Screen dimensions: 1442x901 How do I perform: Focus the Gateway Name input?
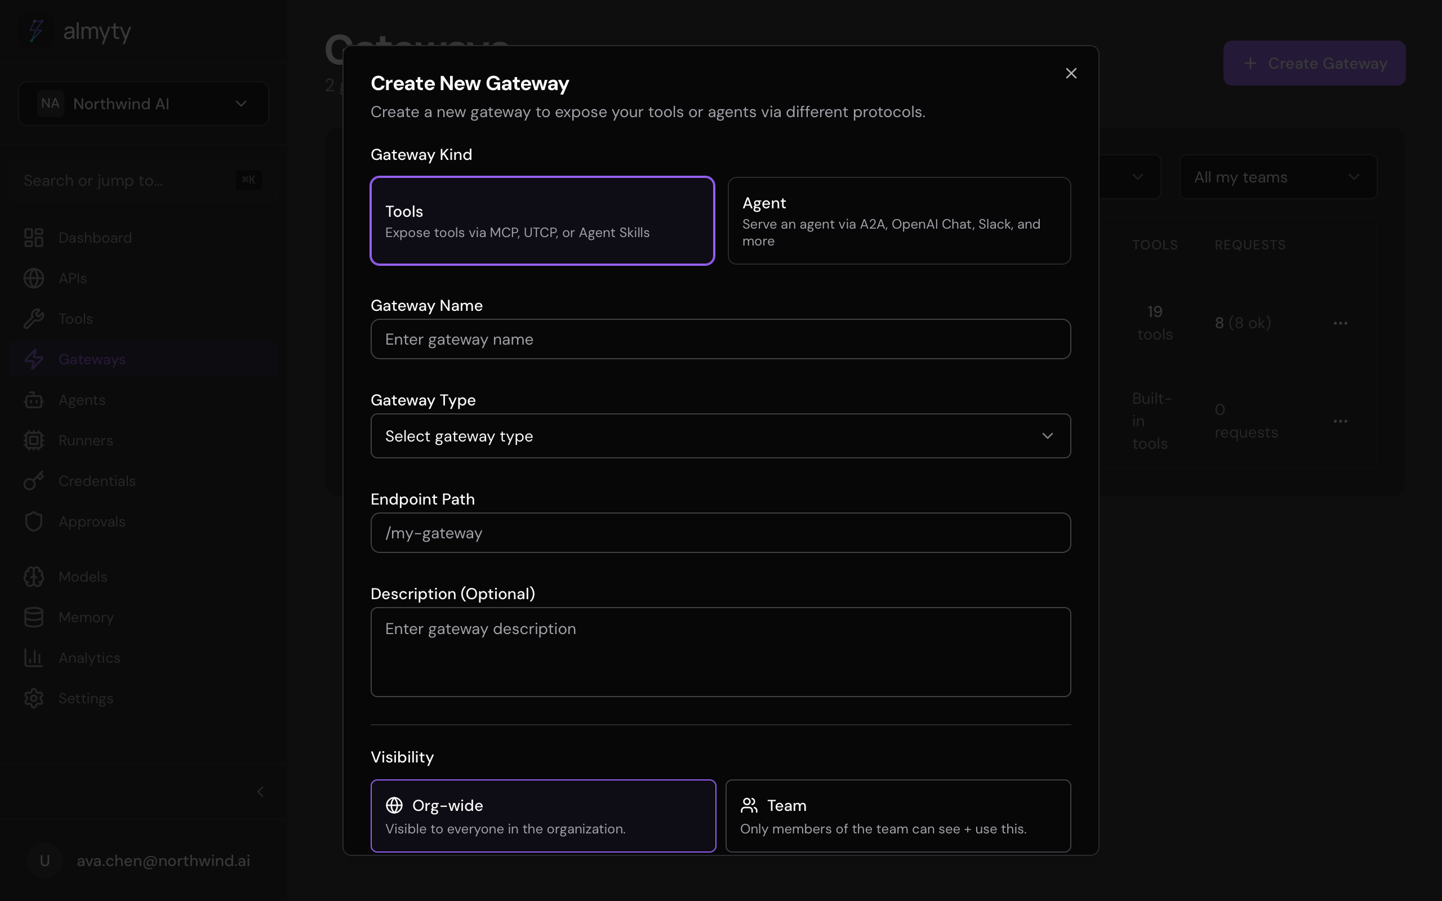click(720, 339)
